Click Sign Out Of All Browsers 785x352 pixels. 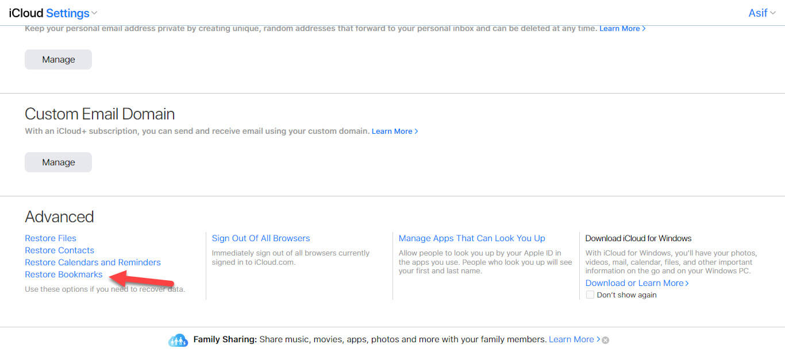tap(261, 238)
